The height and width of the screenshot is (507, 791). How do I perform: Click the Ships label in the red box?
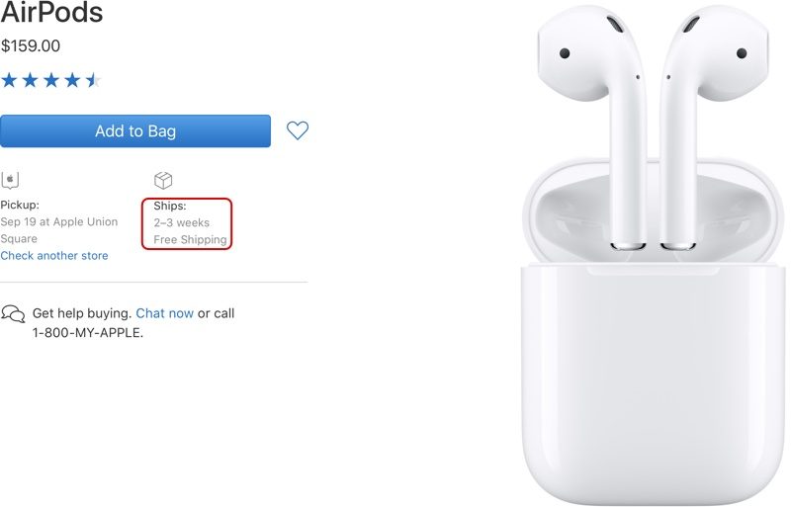pos(170,206)
